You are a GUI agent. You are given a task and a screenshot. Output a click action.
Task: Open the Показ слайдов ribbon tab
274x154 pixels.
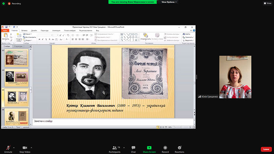70,30
